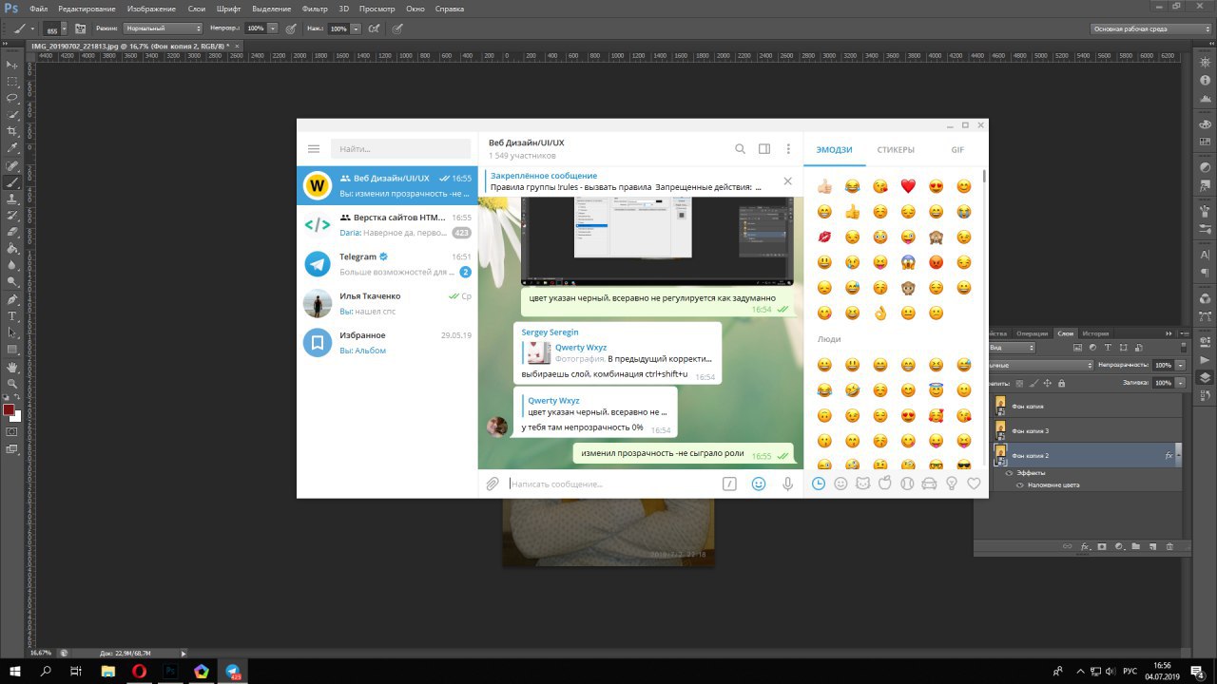
Task: Open the Основная рабочая среда workspace dropdown
Action: tap(1150, 28)
